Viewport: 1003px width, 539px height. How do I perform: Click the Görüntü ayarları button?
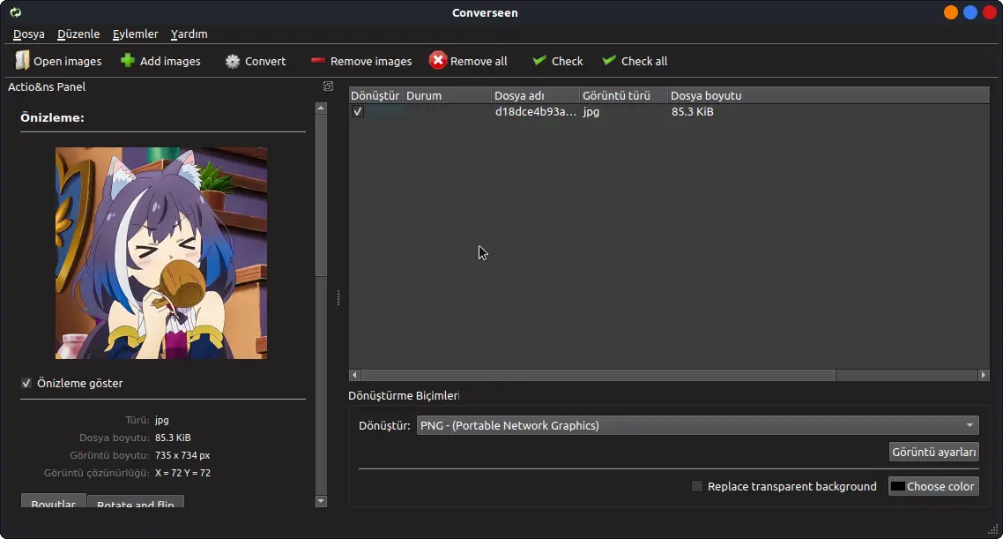(934, 452)
